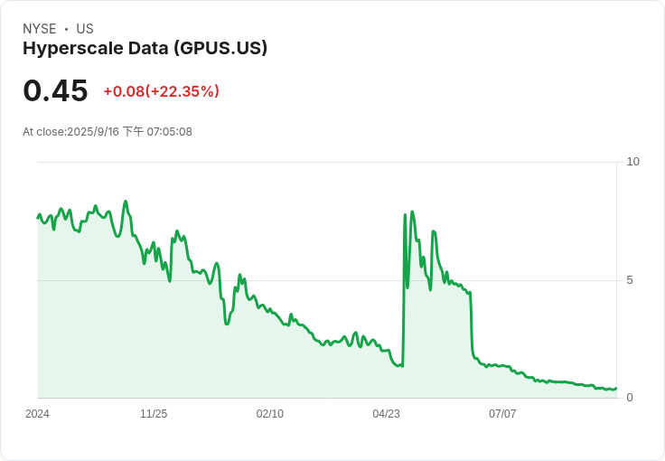Click the highest peak before 11/25

click(x=126, y=202)
